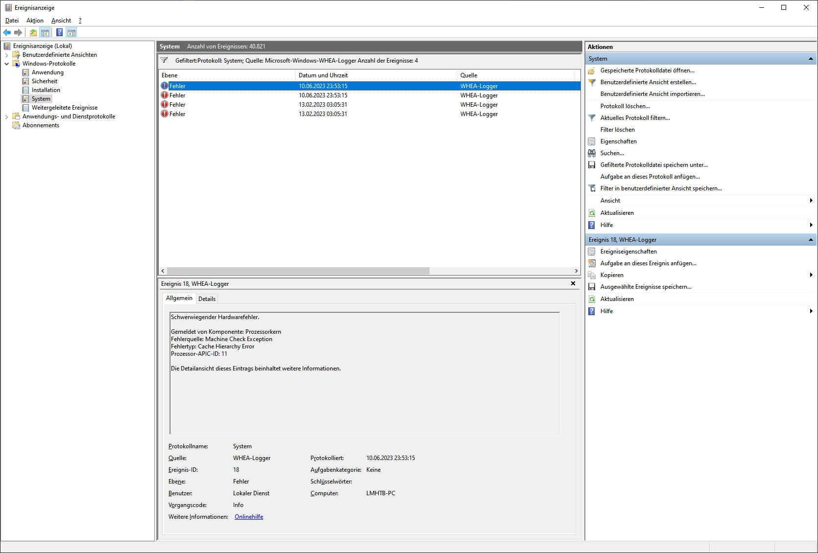
Task: Collapse the Ereignis 18, WHEA-Logger actions section
Action: click(x=811, y=240)
